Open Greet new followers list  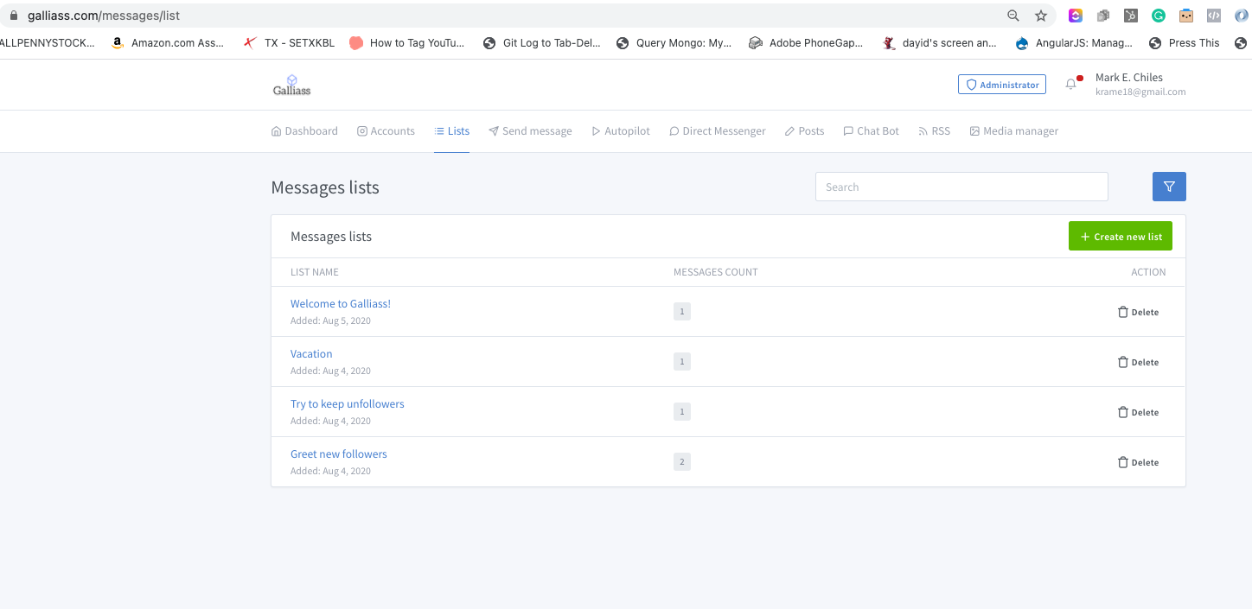pos(339,454)
